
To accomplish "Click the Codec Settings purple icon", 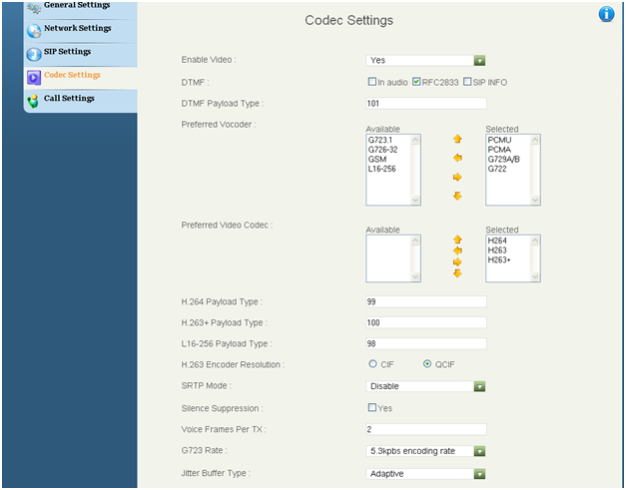I will [x=34, y=78].
